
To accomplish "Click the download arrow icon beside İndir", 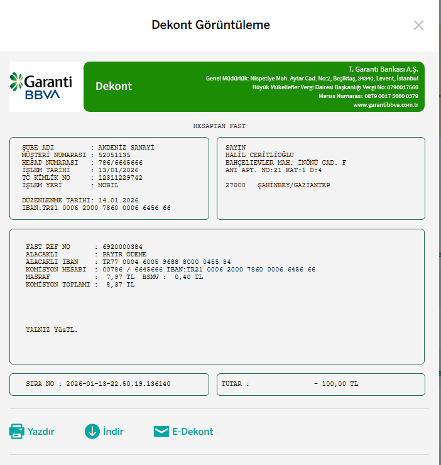I will point(92,431).
